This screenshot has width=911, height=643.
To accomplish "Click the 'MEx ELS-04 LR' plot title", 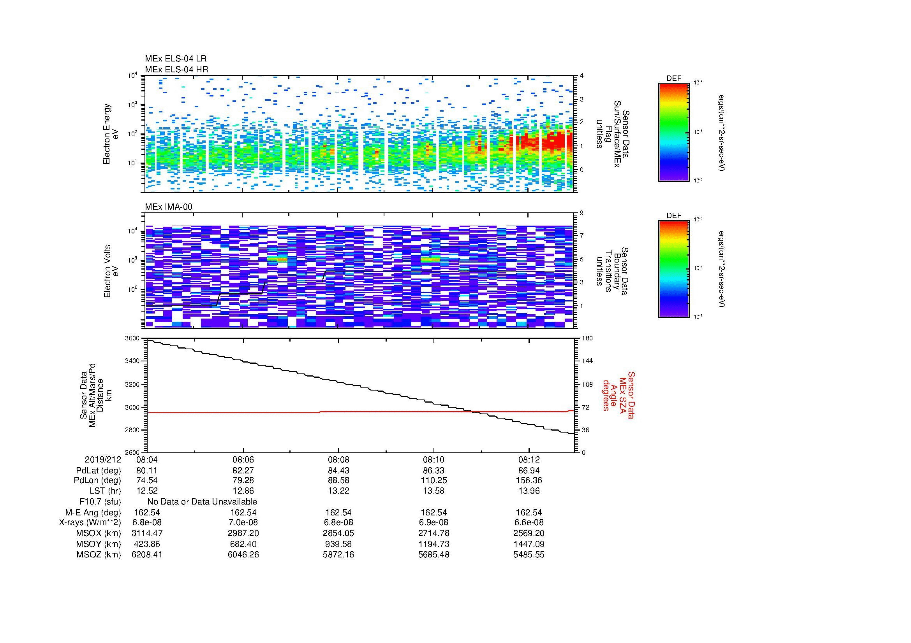I will (x=175, y=59).
